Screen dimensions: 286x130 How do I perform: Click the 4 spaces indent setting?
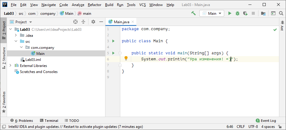pos(268,127)
